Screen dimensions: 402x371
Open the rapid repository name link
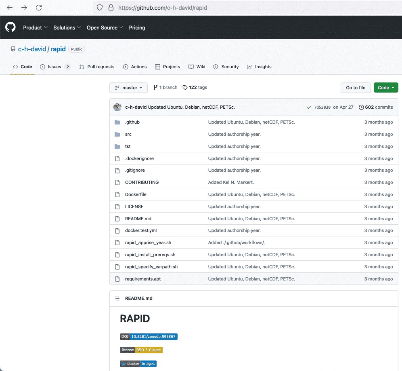click(58, 49)
